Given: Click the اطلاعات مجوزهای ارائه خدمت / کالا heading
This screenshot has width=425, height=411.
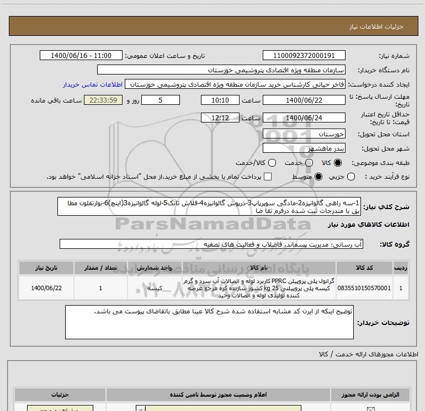Looking at the screenshot, I should [369, 354].
